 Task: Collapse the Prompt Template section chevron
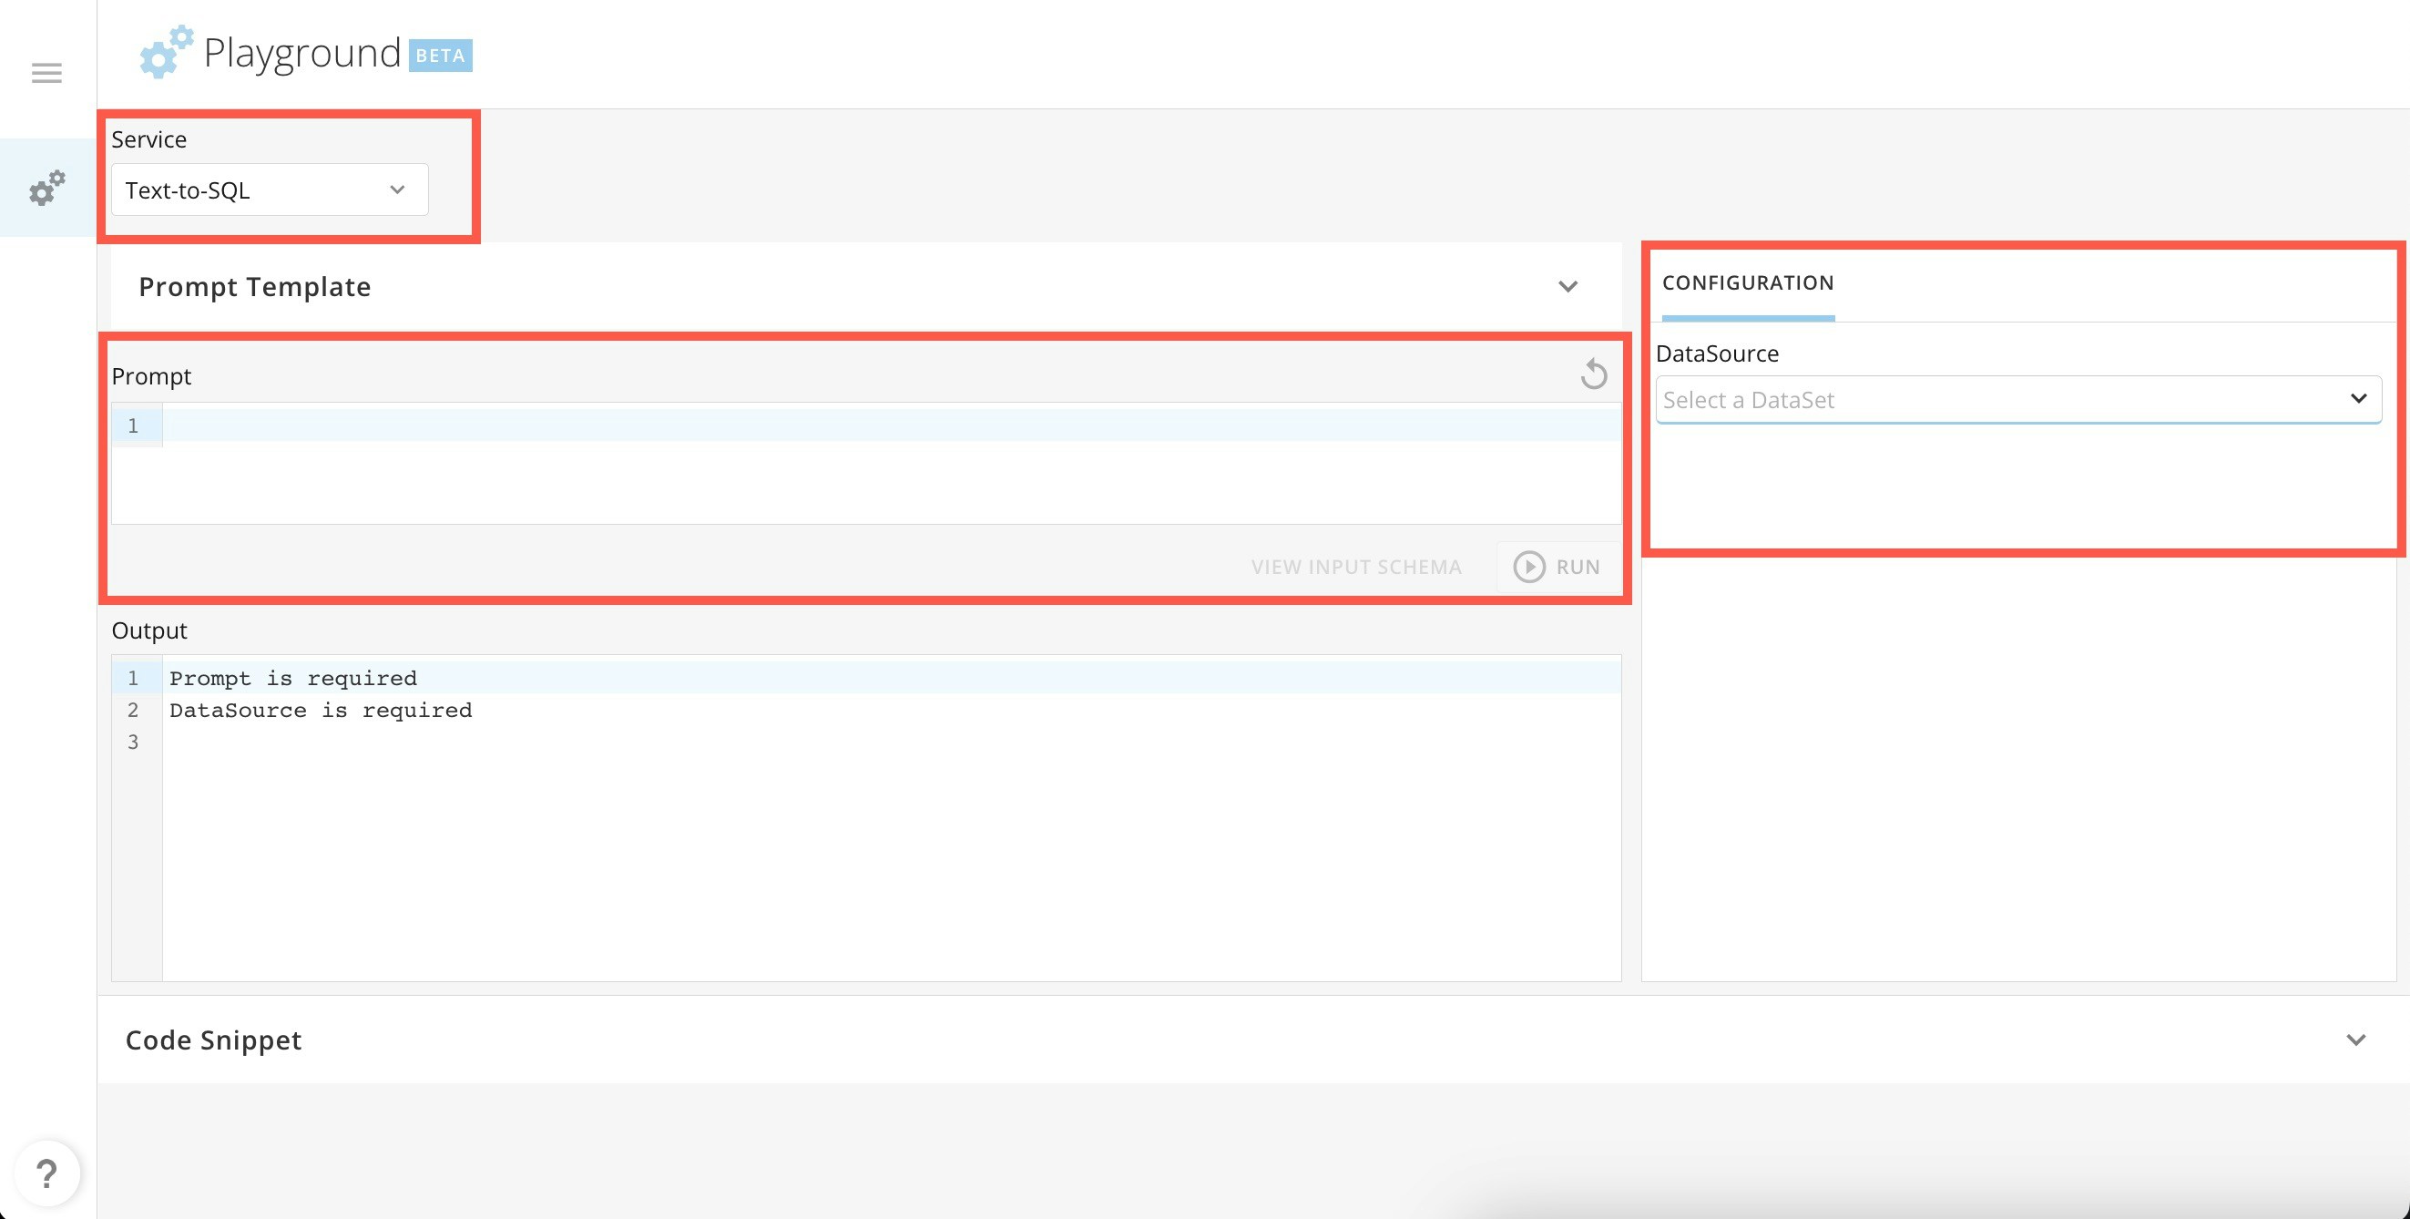(x=1568, y=286)
